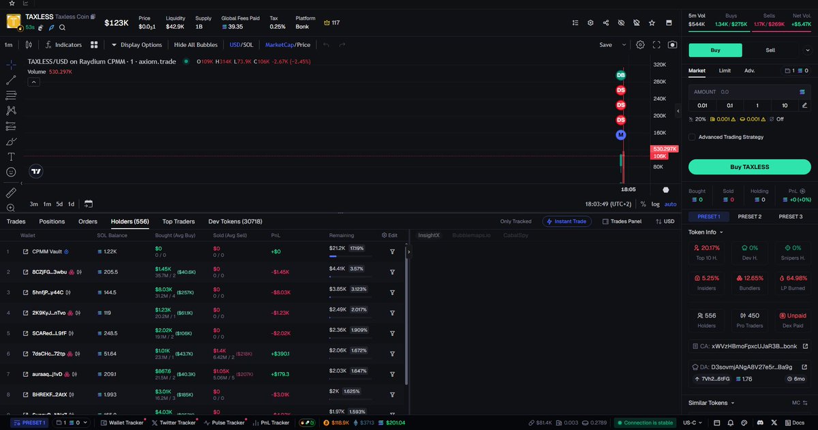Toggle Hide All Bubbles
818x430 pixels.
coord(196,45)
